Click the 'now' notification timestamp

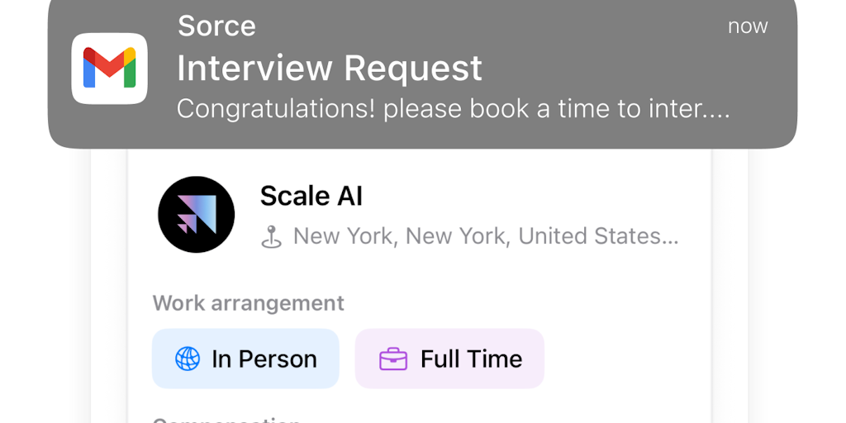click(x=747, y=26)
